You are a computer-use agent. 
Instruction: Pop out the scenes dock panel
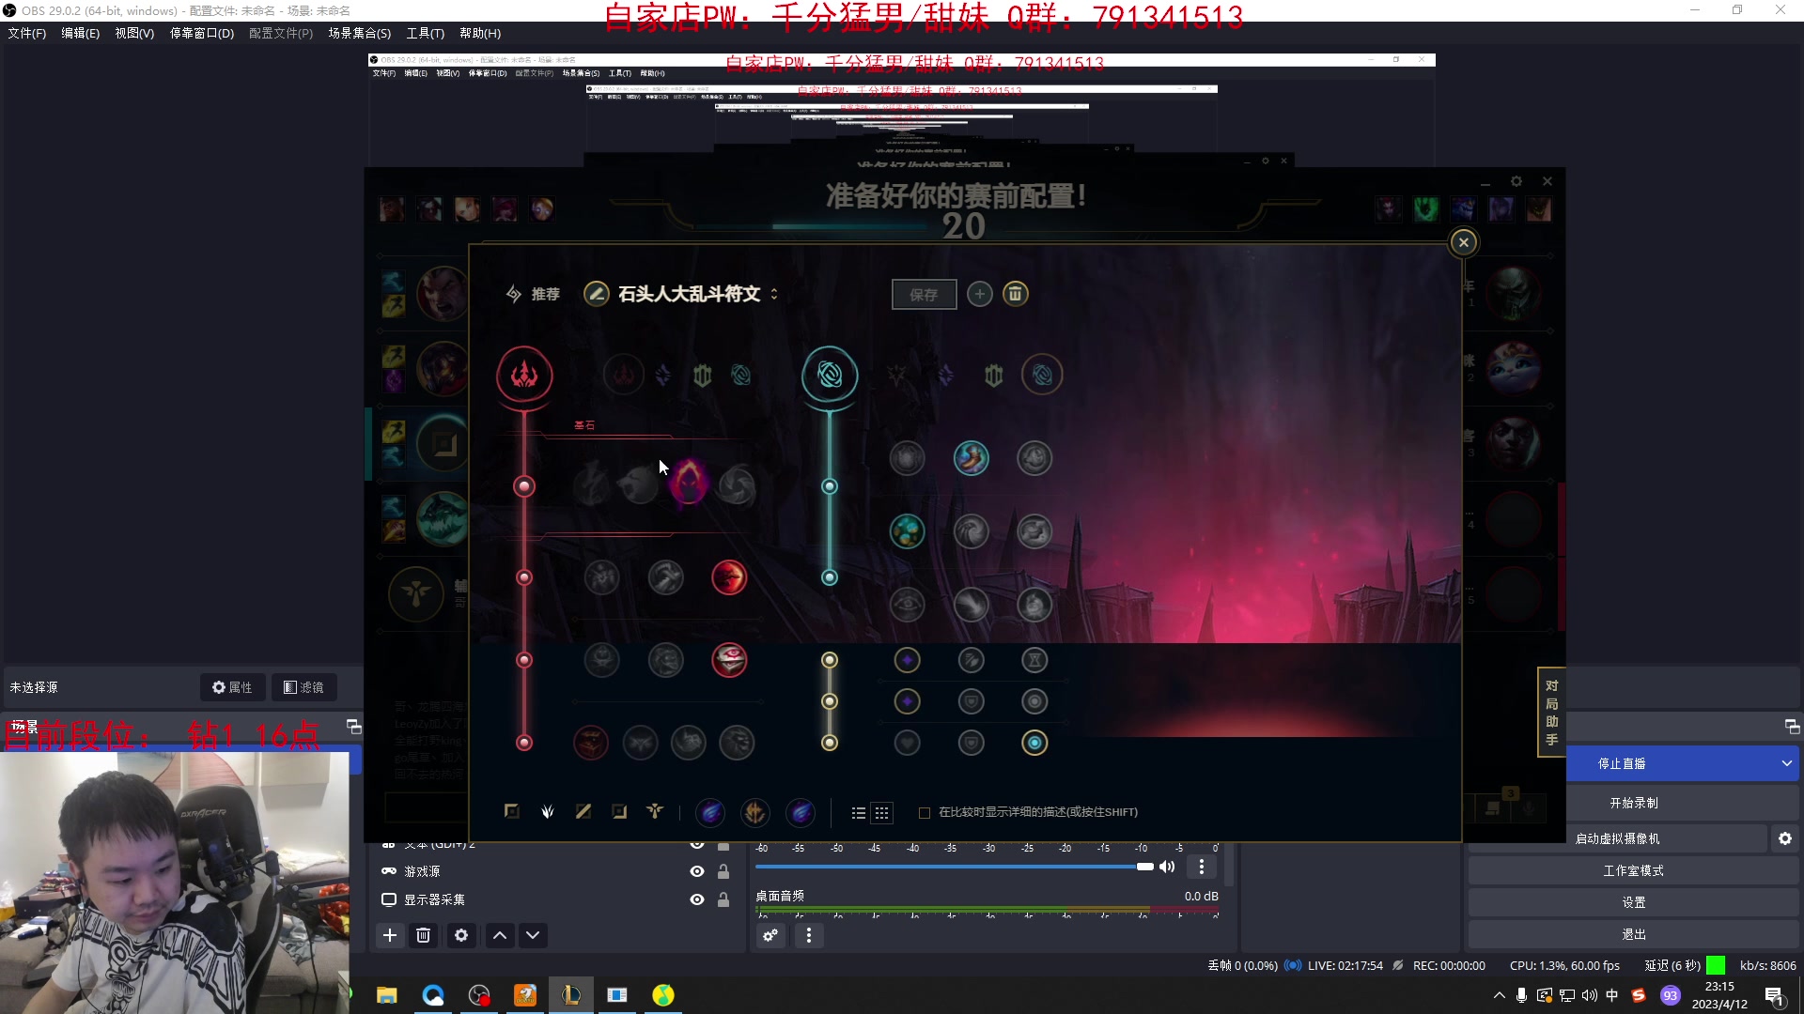(x=354, y=727)
